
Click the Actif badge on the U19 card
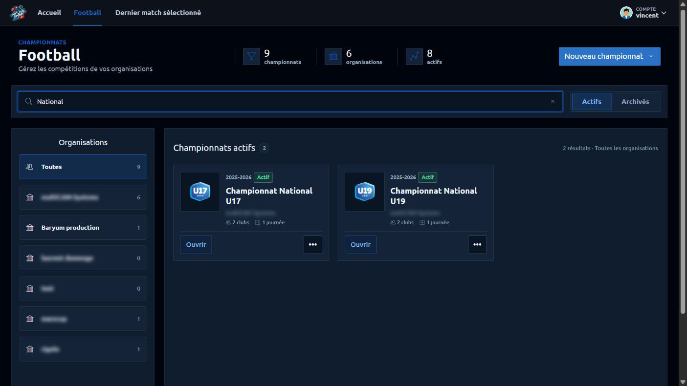coord(428,177)
